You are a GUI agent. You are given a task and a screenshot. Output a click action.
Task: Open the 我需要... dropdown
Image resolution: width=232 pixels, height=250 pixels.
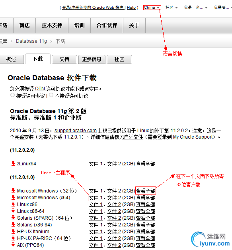pos(222,8)
